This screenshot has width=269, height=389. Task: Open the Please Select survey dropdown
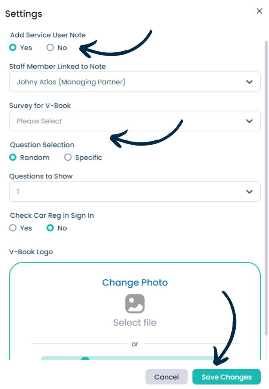point(135,121)
